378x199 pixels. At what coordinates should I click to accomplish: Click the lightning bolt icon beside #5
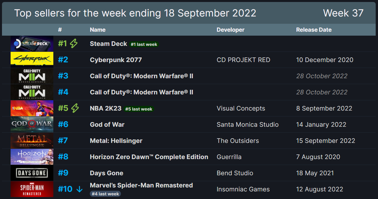pos(75,108)
